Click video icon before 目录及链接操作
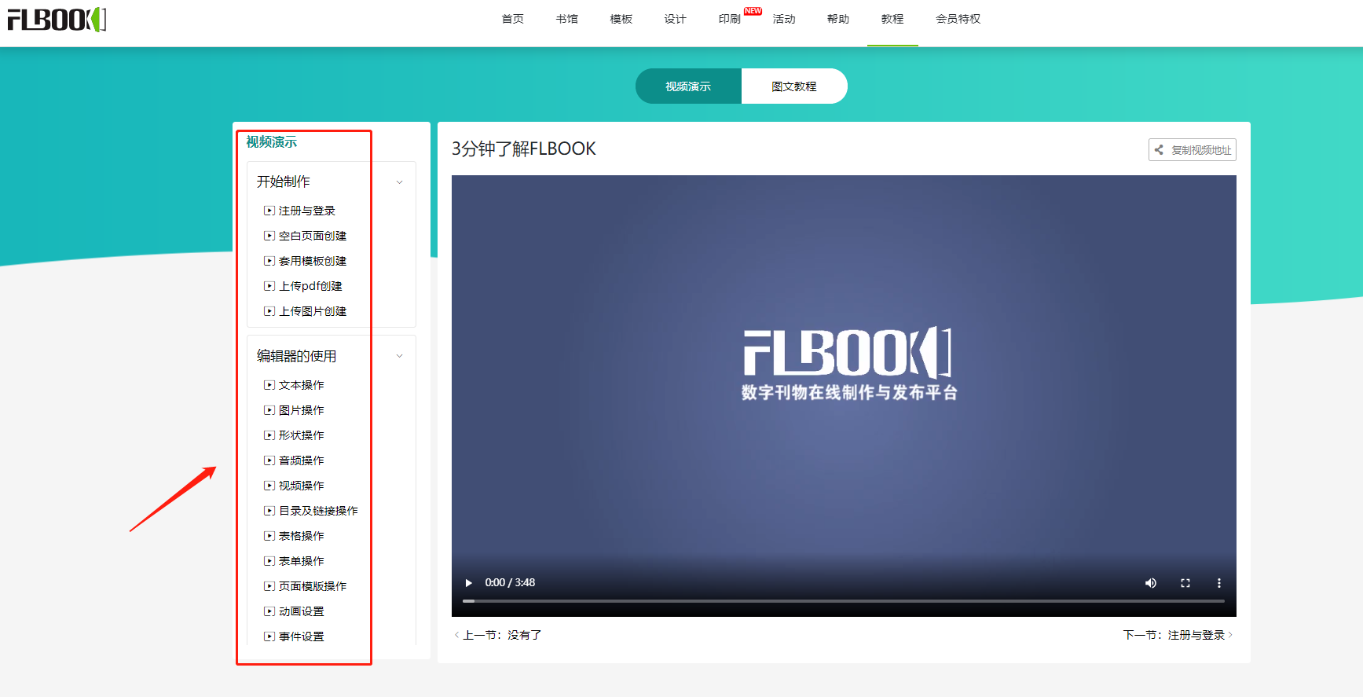Screen dimensions: 1363x697 pyautogui.click(x=269, y=511)
